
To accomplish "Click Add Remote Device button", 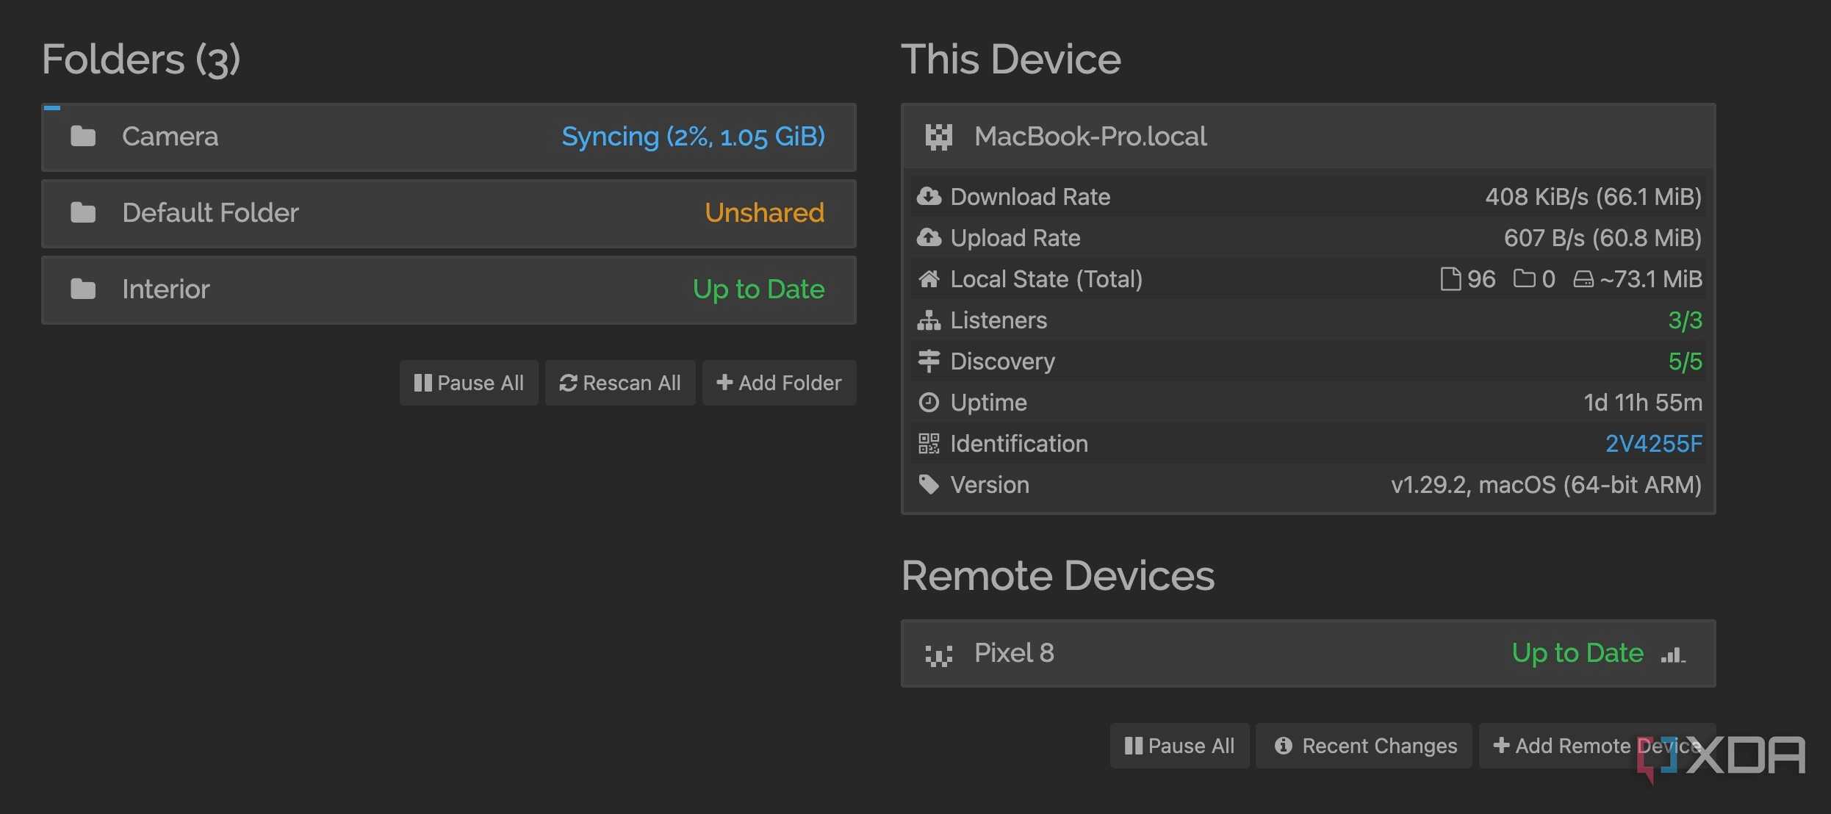I will 1597,746.
